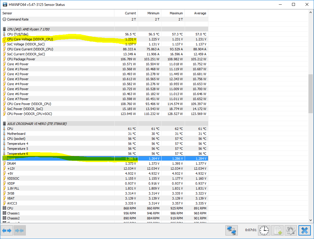
Task: Select the Temperature 6 row
Action: pyautogui.click(x=105, y=154)
